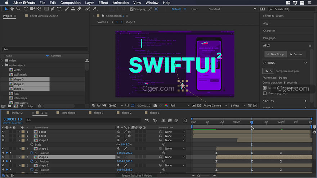Select the Brush tool
The height and width of the screenshot is (178, 317).
tap(67, 9)
